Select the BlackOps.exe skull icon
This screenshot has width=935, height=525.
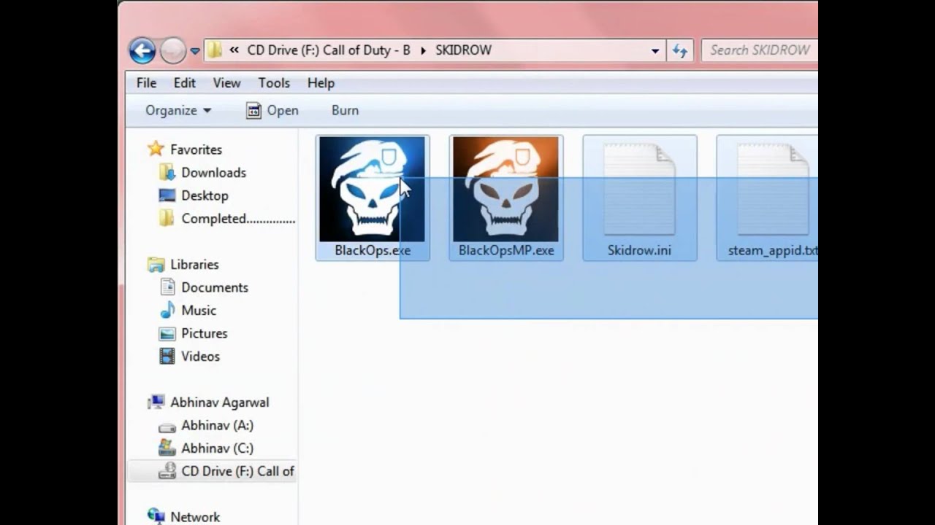coord(372,190)
